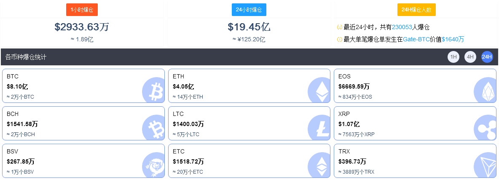Image resolution: width=499 pixels, height=180 pixels.
Task: Open the Gate-BTC link
Action: tap(416, 40)
